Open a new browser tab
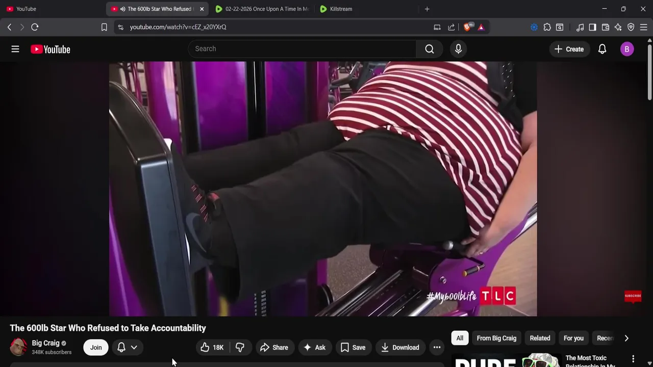Screen dimensions: 653x367 click(427, 9)
